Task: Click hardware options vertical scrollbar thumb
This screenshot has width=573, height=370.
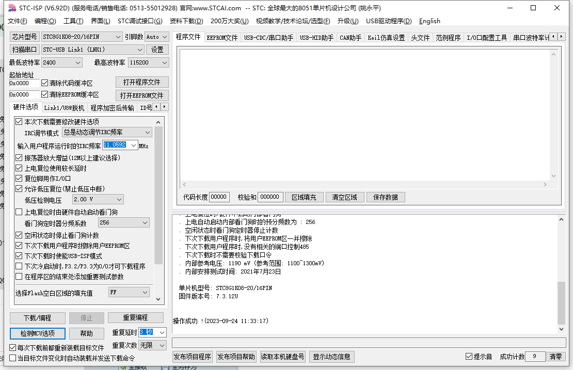Action: coord(158,195)
